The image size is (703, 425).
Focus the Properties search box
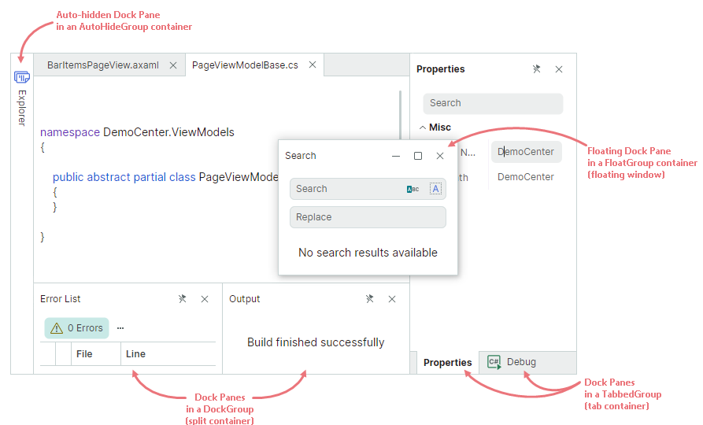[x=493, y=103]
